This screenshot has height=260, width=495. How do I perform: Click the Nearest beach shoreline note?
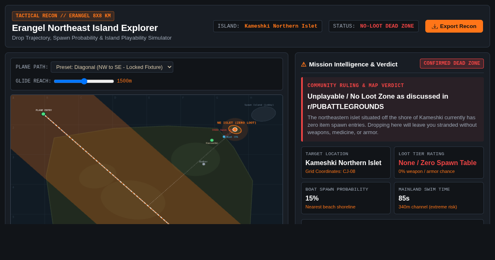point(330,207)
